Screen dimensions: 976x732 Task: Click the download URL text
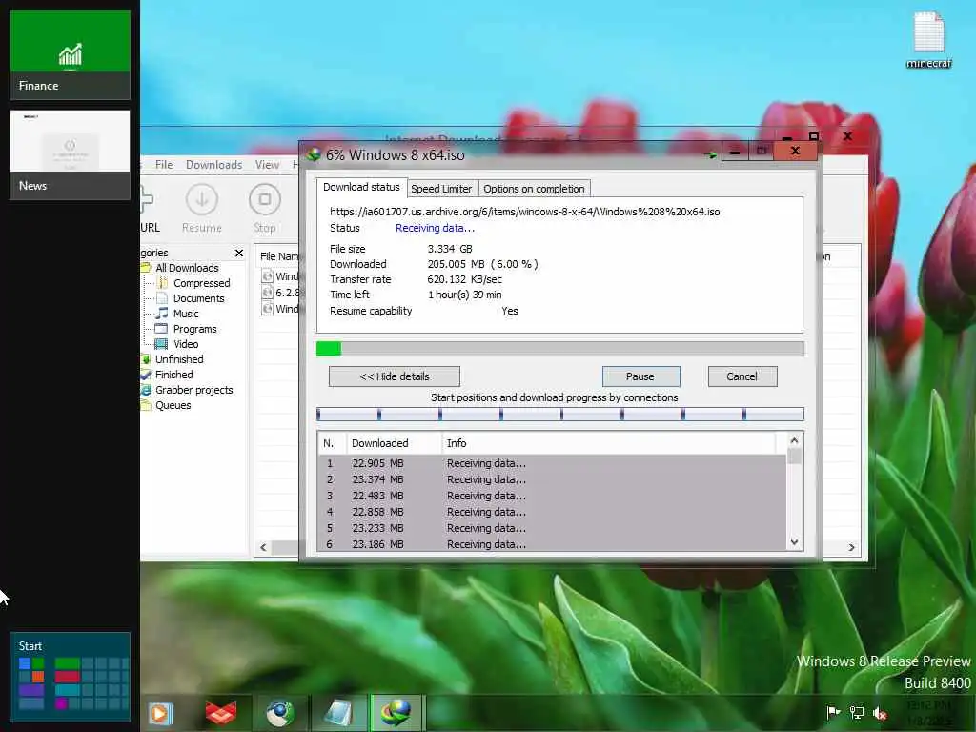[525, 212]
